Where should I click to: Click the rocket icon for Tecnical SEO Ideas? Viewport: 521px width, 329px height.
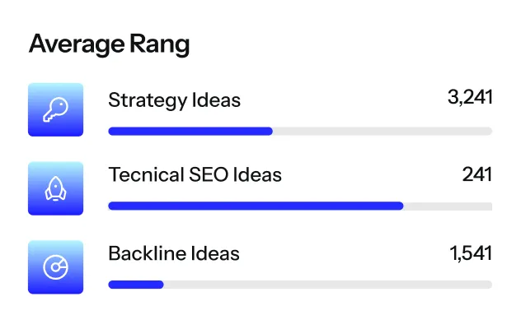55,188
